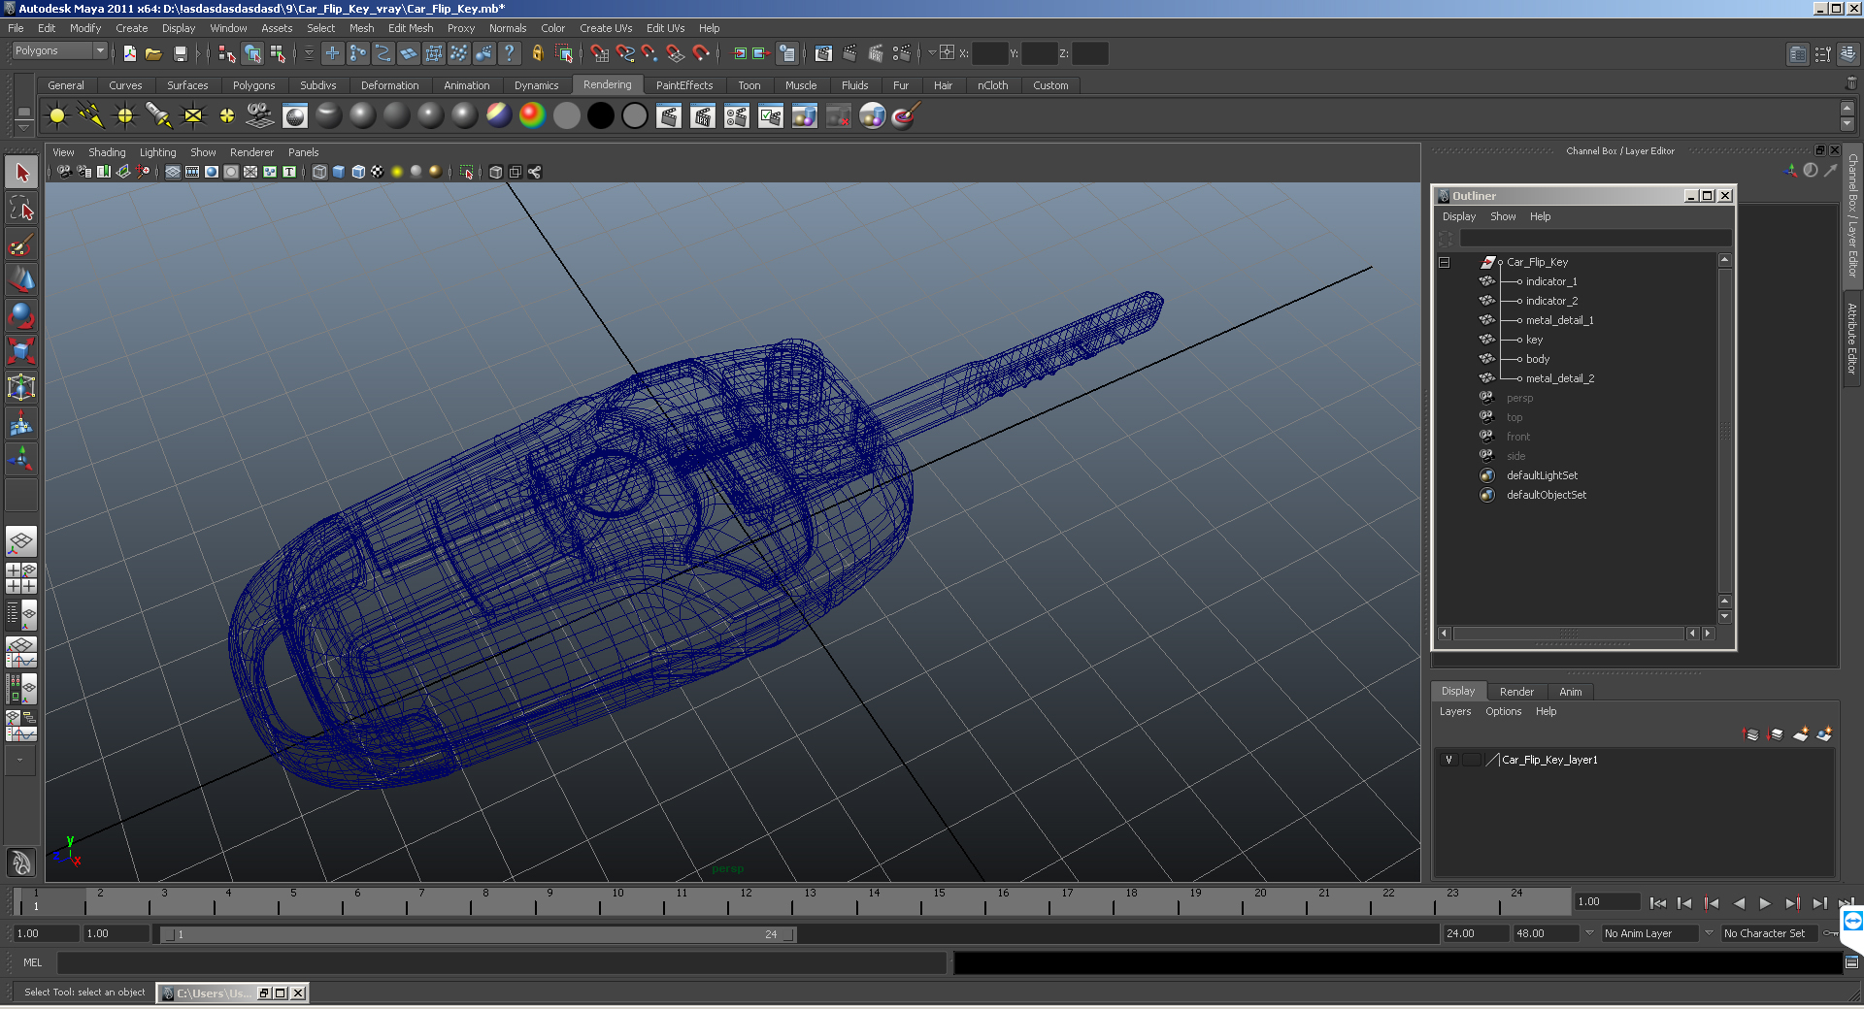The width and height of the screenshot is (1864, 1009).
Task: Open the Create UVs menu
Action: click(605, 28)
